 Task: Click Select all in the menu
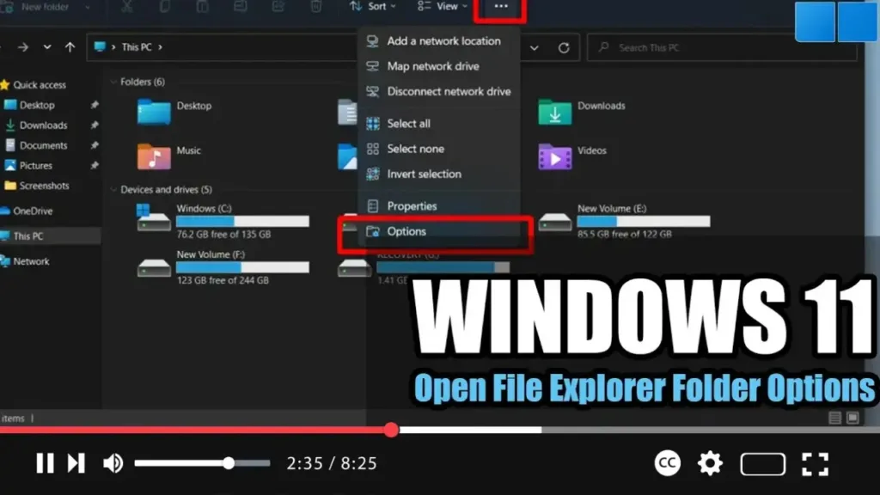pos(408,124)
